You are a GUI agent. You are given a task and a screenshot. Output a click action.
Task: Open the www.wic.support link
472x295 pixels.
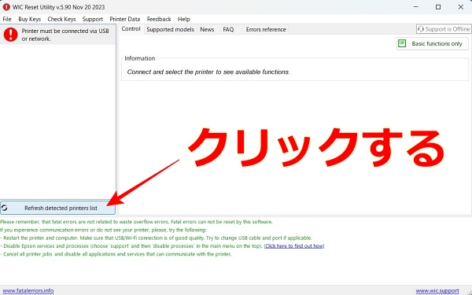[x=437, y=291]
